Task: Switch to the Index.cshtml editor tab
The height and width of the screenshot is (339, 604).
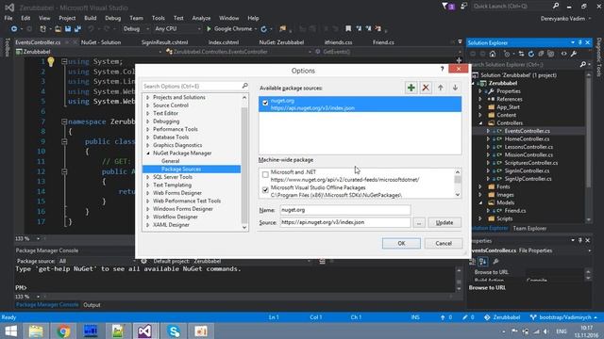Action: 224,42
